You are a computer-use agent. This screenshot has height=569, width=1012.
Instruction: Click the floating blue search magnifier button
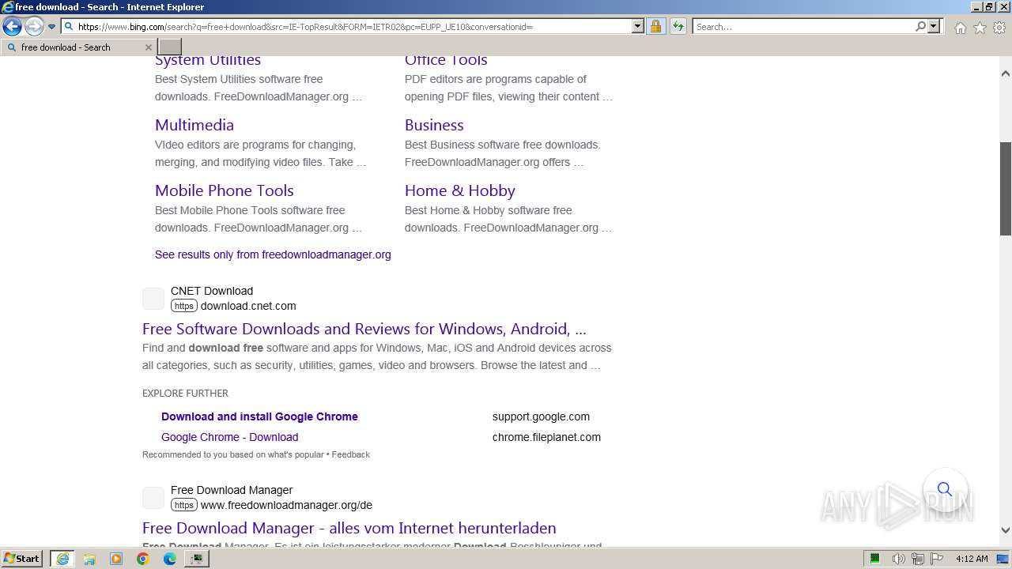click(945, 489)
